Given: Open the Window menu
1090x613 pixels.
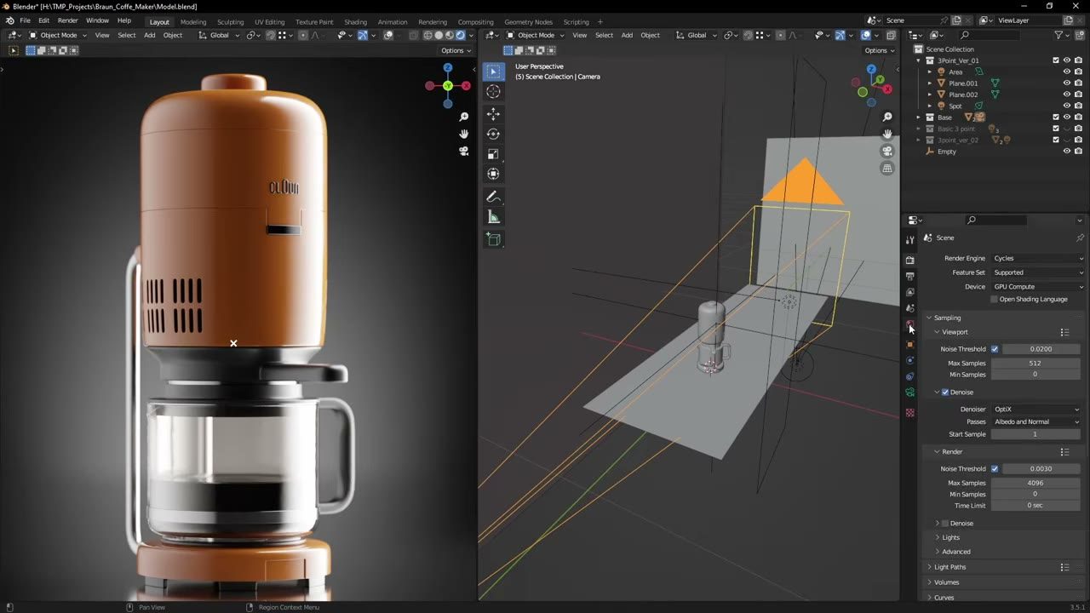Looking at the screenshot, I should [97, 20].
